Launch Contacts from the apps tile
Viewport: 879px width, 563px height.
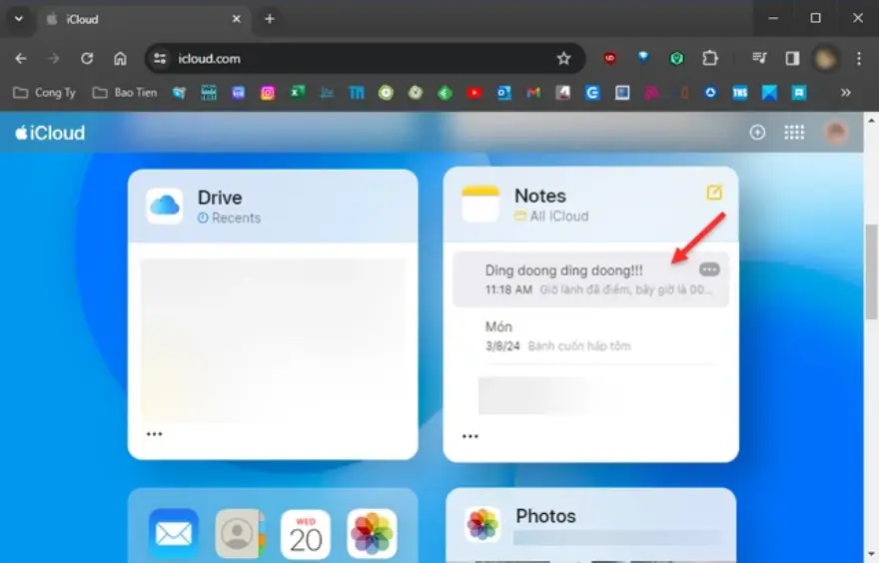coord(240,533)
